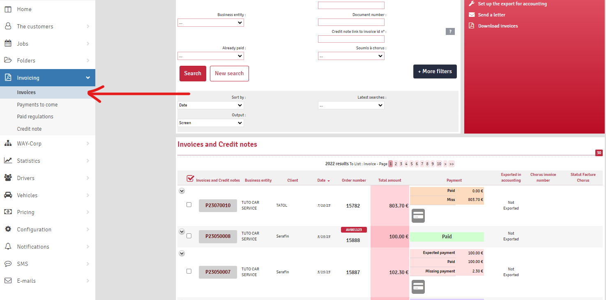
Task: Click the red Search button
Action: 193,74
